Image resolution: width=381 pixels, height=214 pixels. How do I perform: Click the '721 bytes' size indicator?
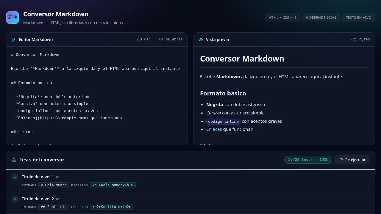coord(360,39)
